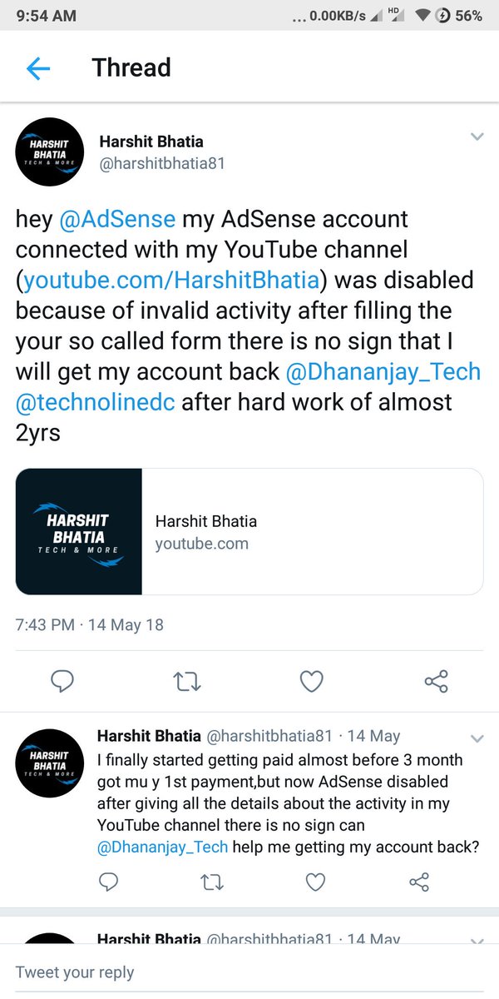This screenshot has width=499, height=999.
Task: Tap the back arrow beside Thread
Action: coord(38,68)
